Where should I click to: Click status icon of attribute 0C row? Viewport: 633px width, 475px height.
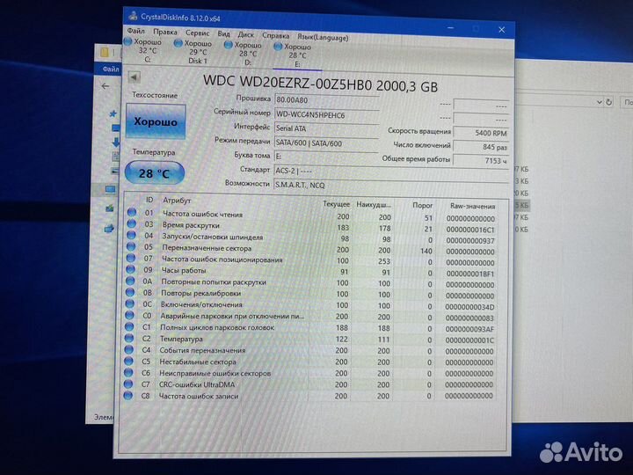(x=129, y=303)
